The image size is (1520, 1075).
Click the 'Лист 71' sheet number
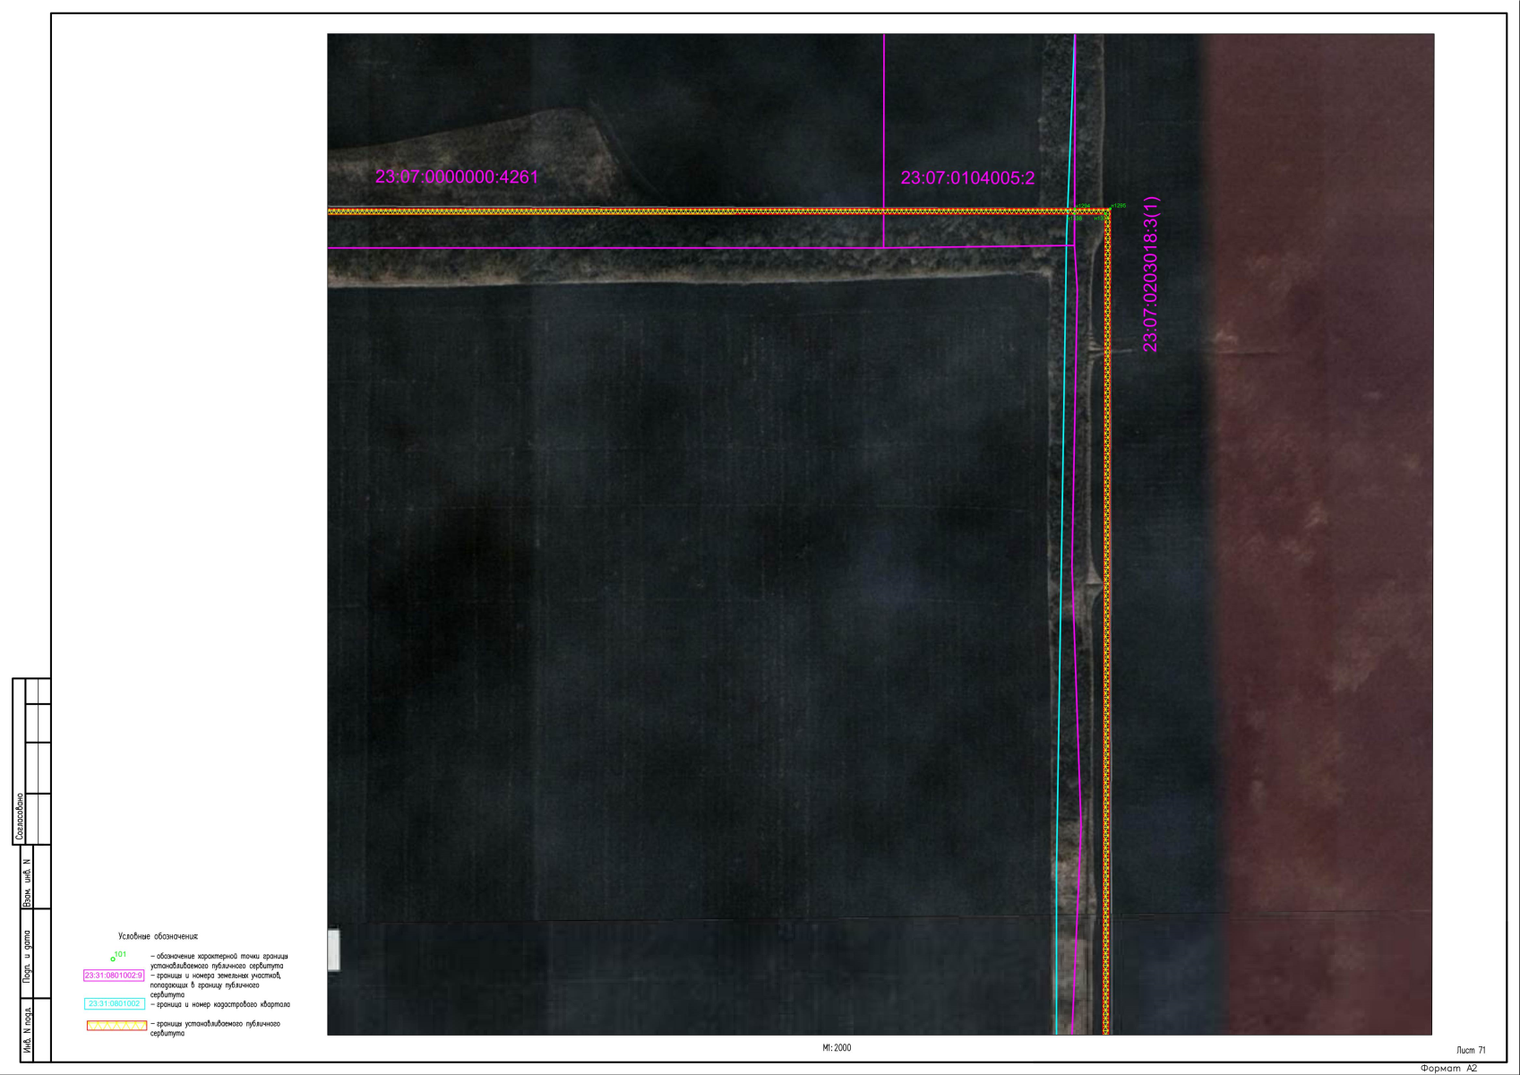[1471, 1050]
